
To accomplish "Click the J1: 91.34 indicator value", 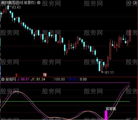I will [38, 79].
